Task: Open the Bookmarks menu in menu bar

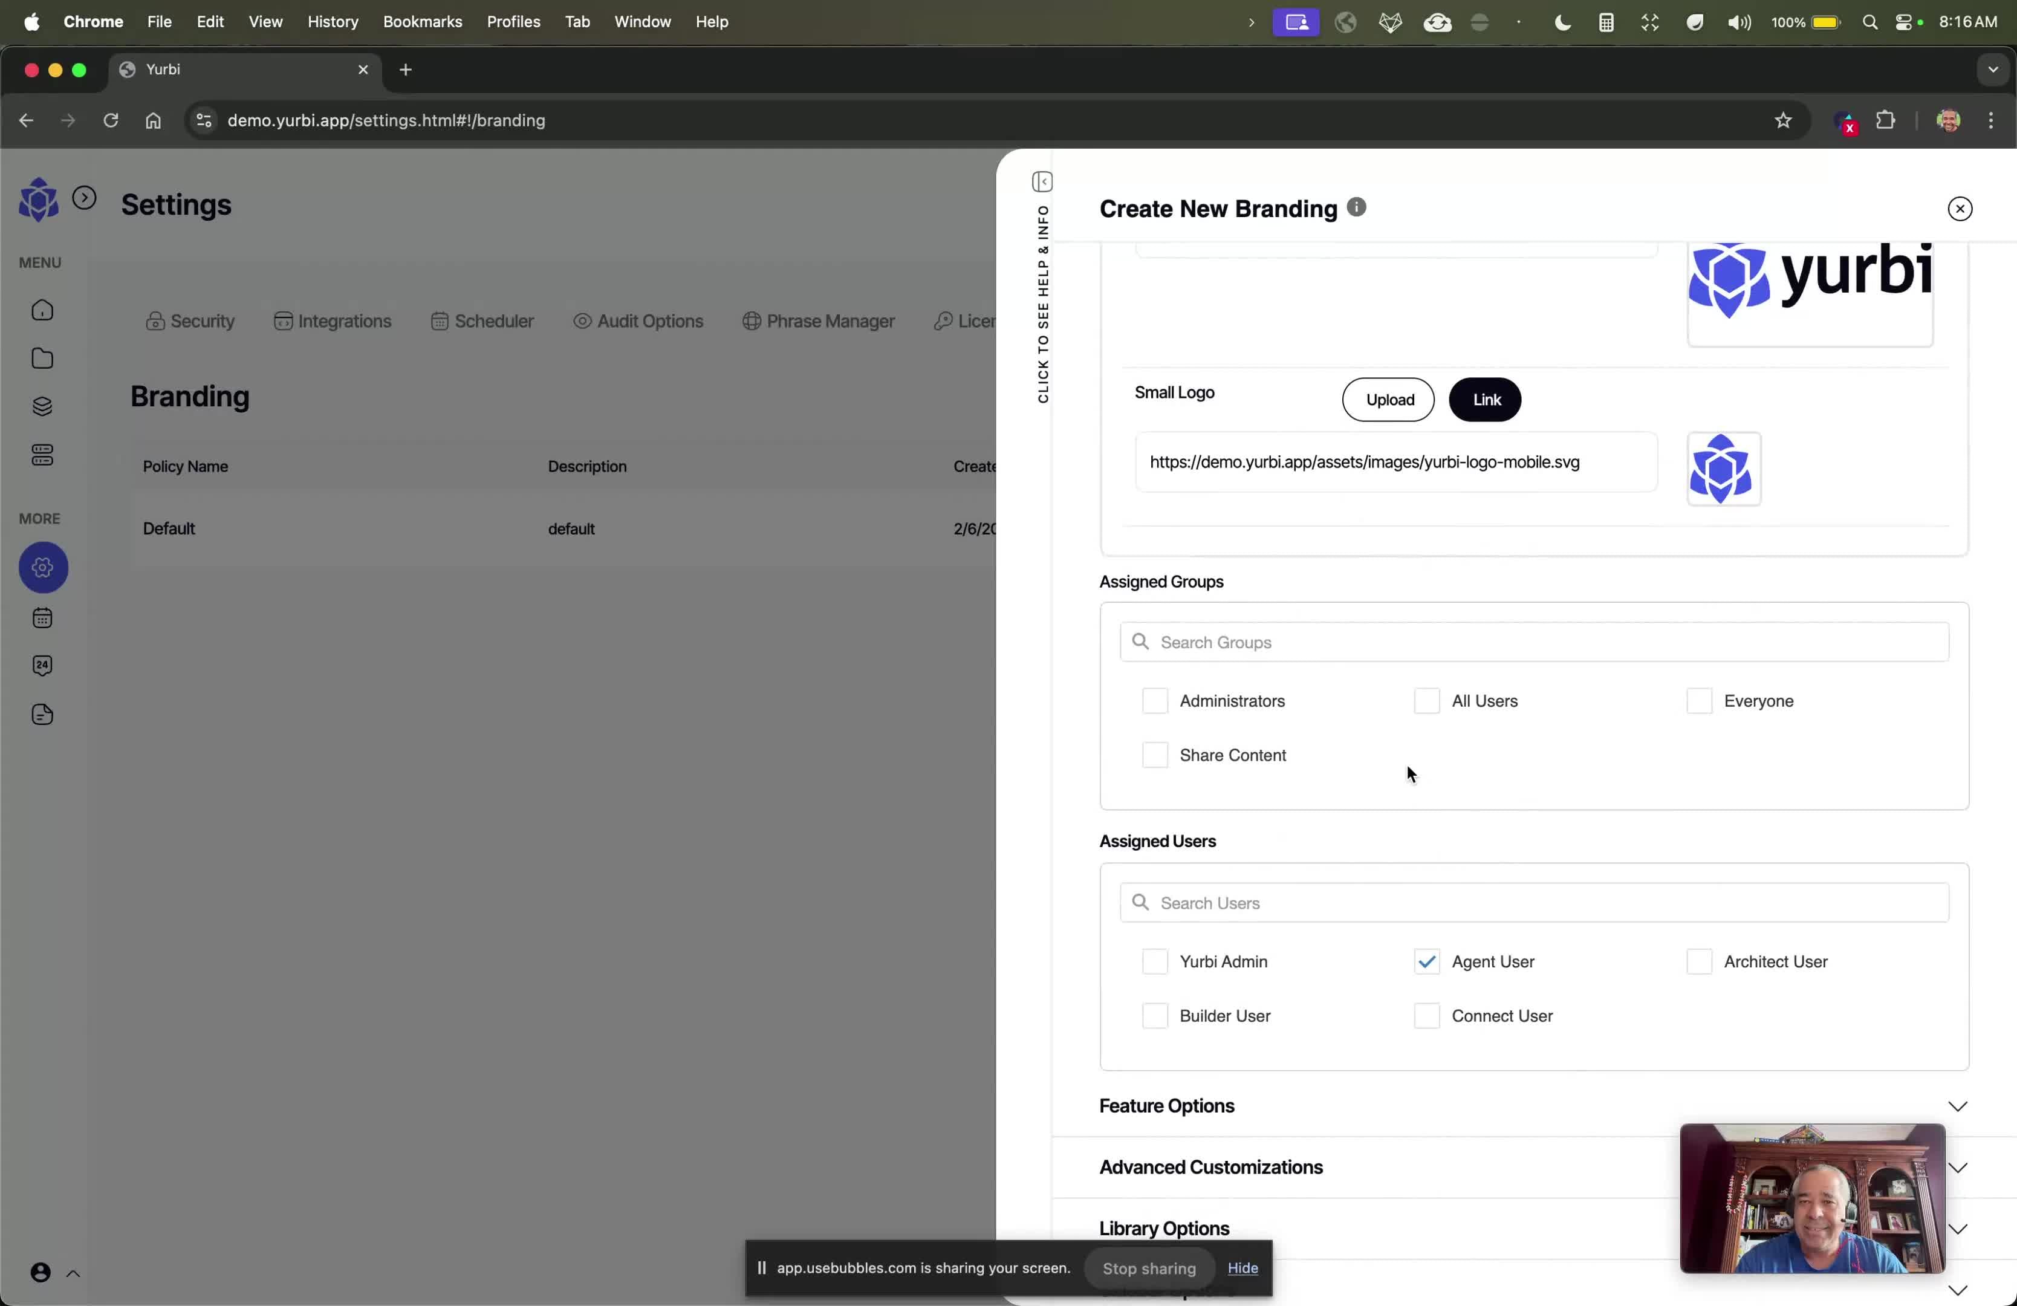Action: [x=422, y=22]
